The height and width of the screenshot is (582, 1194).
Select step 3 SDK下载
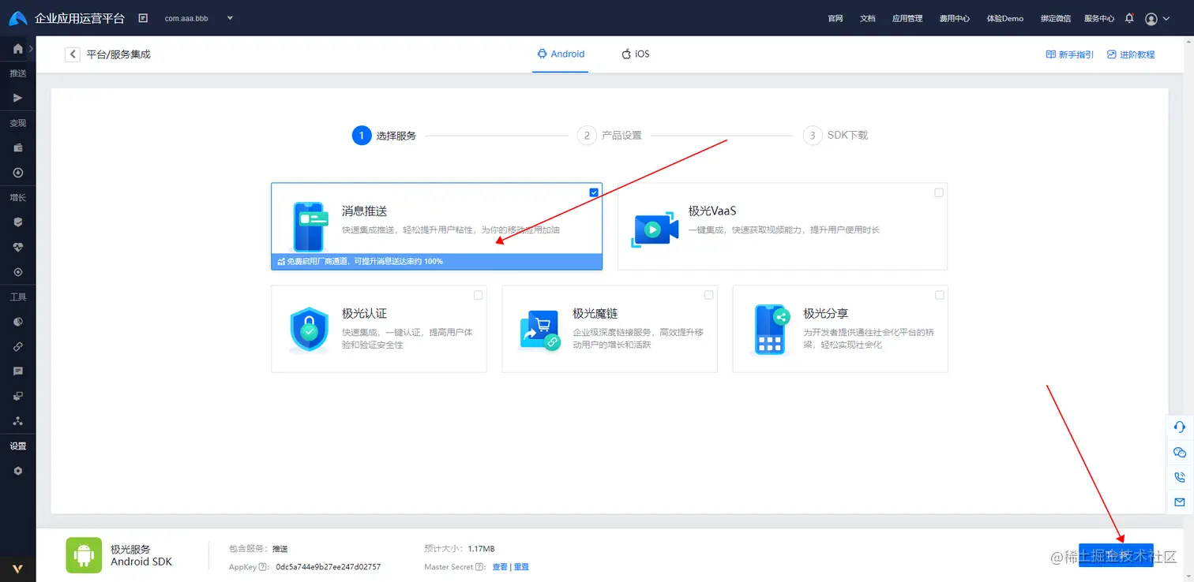tap(835, 136)
